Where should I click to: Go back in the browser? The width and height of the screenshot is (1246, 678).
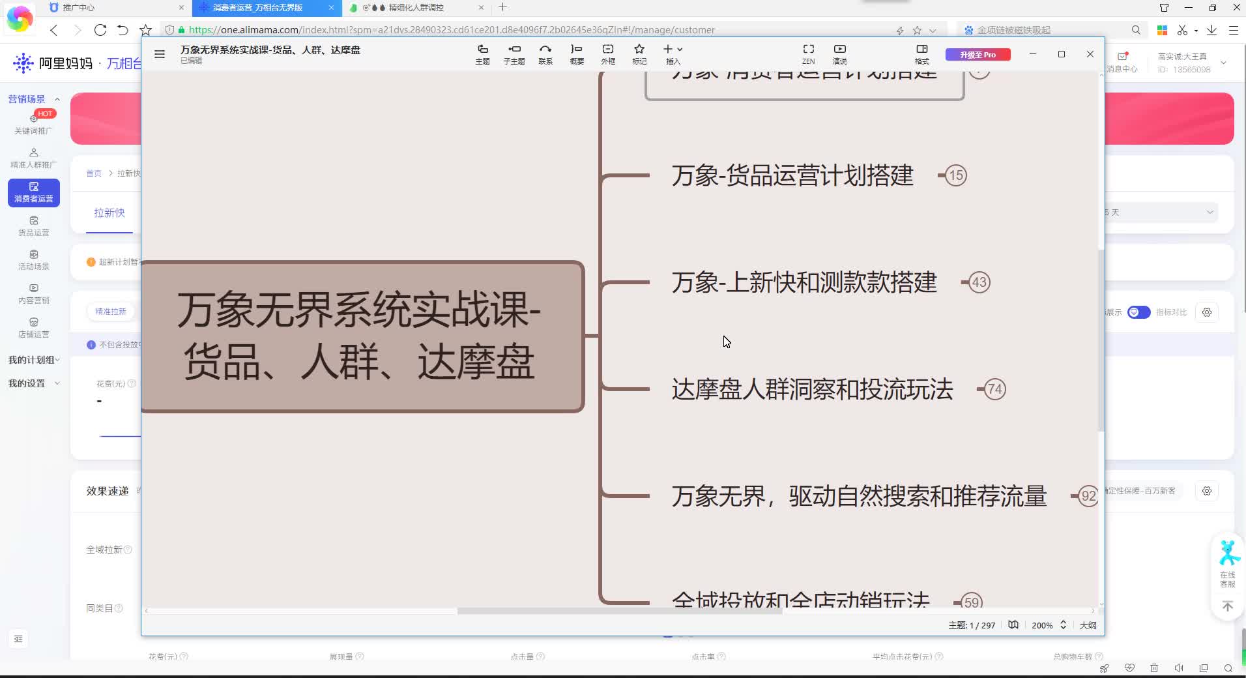[54, 30]
